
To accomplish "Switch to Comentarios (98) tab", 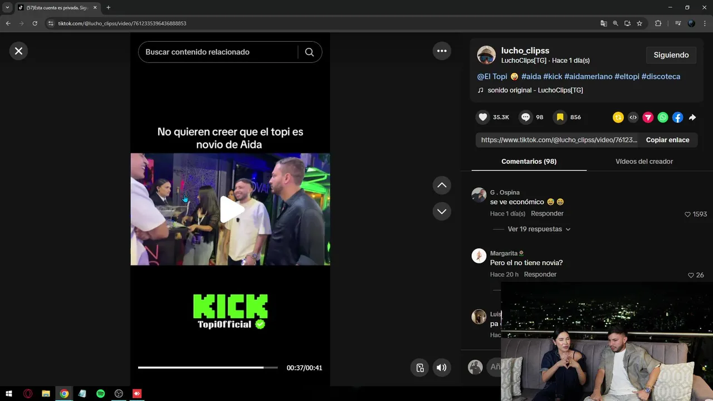I will [529, 162].
